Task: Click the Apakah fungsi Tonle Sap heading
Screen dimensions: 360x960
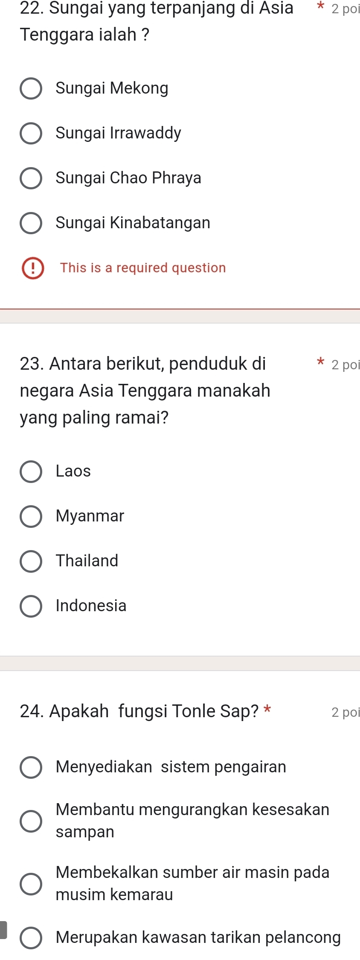Action: 139,711
